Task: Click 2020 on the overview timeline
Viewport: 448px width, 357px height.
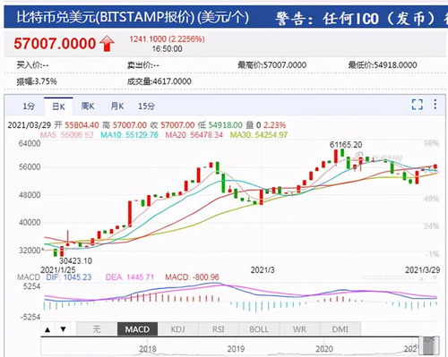Action: click(x=324, y=349)
